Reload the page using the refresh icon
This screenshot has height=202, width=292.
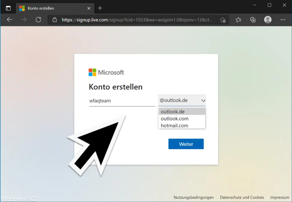click(x=38, y=20)
